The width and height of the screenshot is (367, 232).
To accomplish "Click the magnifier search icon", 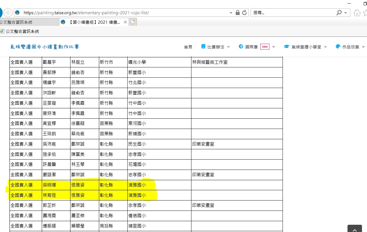I will click(x=339, y=13).
